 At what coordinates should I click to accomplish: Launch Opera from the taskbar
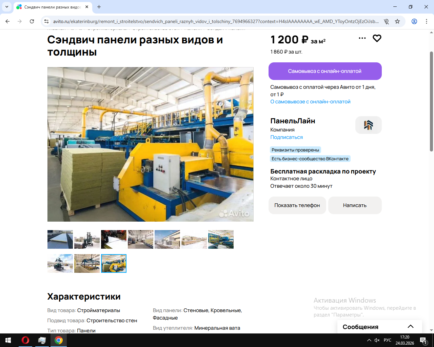pos(25,340)
